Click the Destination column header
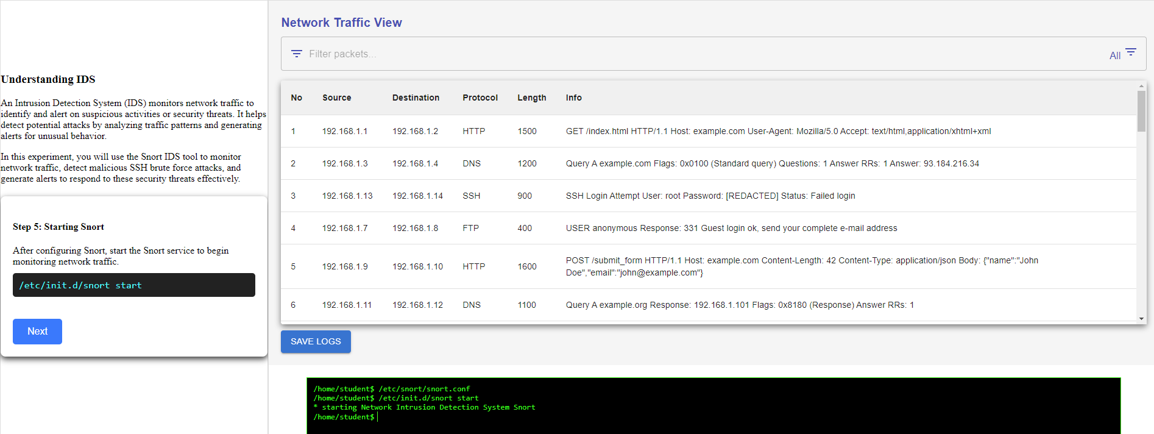The height and width of the screenshot is (434, 1154). coord(416,98)
